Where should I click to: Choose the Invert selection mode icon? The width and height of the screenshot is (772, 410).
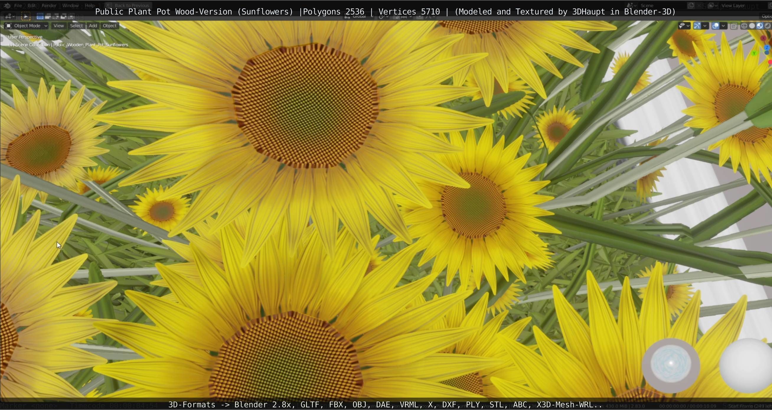(x=63, y=17)
